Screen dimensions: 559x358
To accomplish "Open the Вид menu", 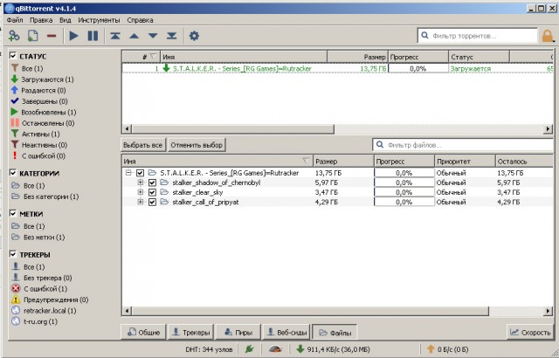I will point(66,20).
